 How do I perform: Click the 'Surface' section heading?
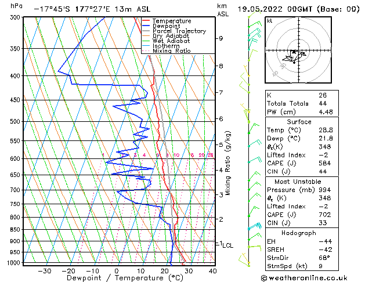click(299, 122)
